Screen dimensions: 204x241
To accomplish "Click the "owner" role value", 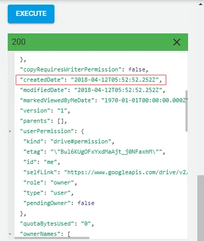I will [x=62, y=182].
